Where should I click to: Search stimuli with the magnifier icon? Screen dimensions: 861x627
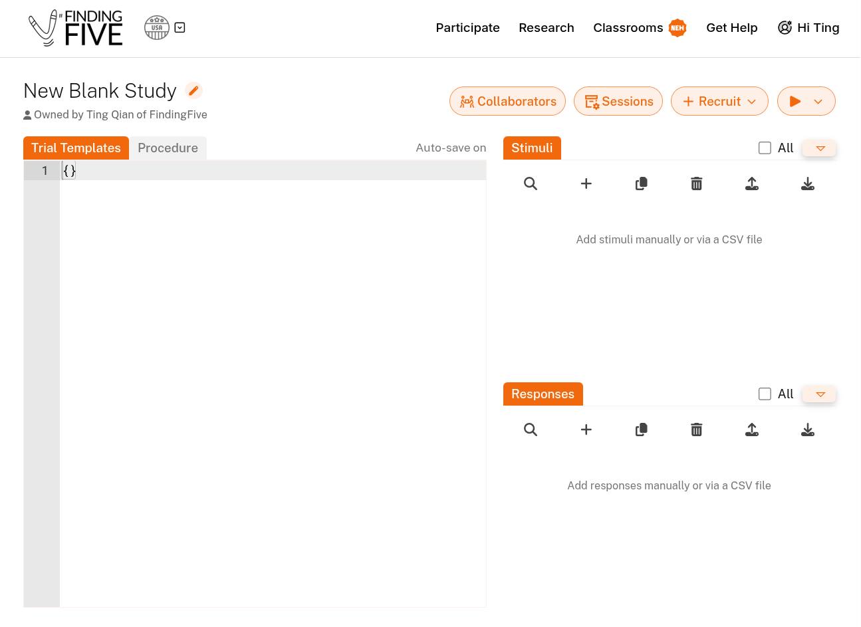click(x=530, y=184)
